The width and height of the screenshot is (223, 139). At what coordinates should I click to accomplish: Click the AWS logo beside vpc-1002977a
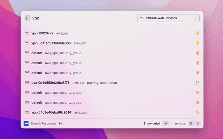click(27, 33)
